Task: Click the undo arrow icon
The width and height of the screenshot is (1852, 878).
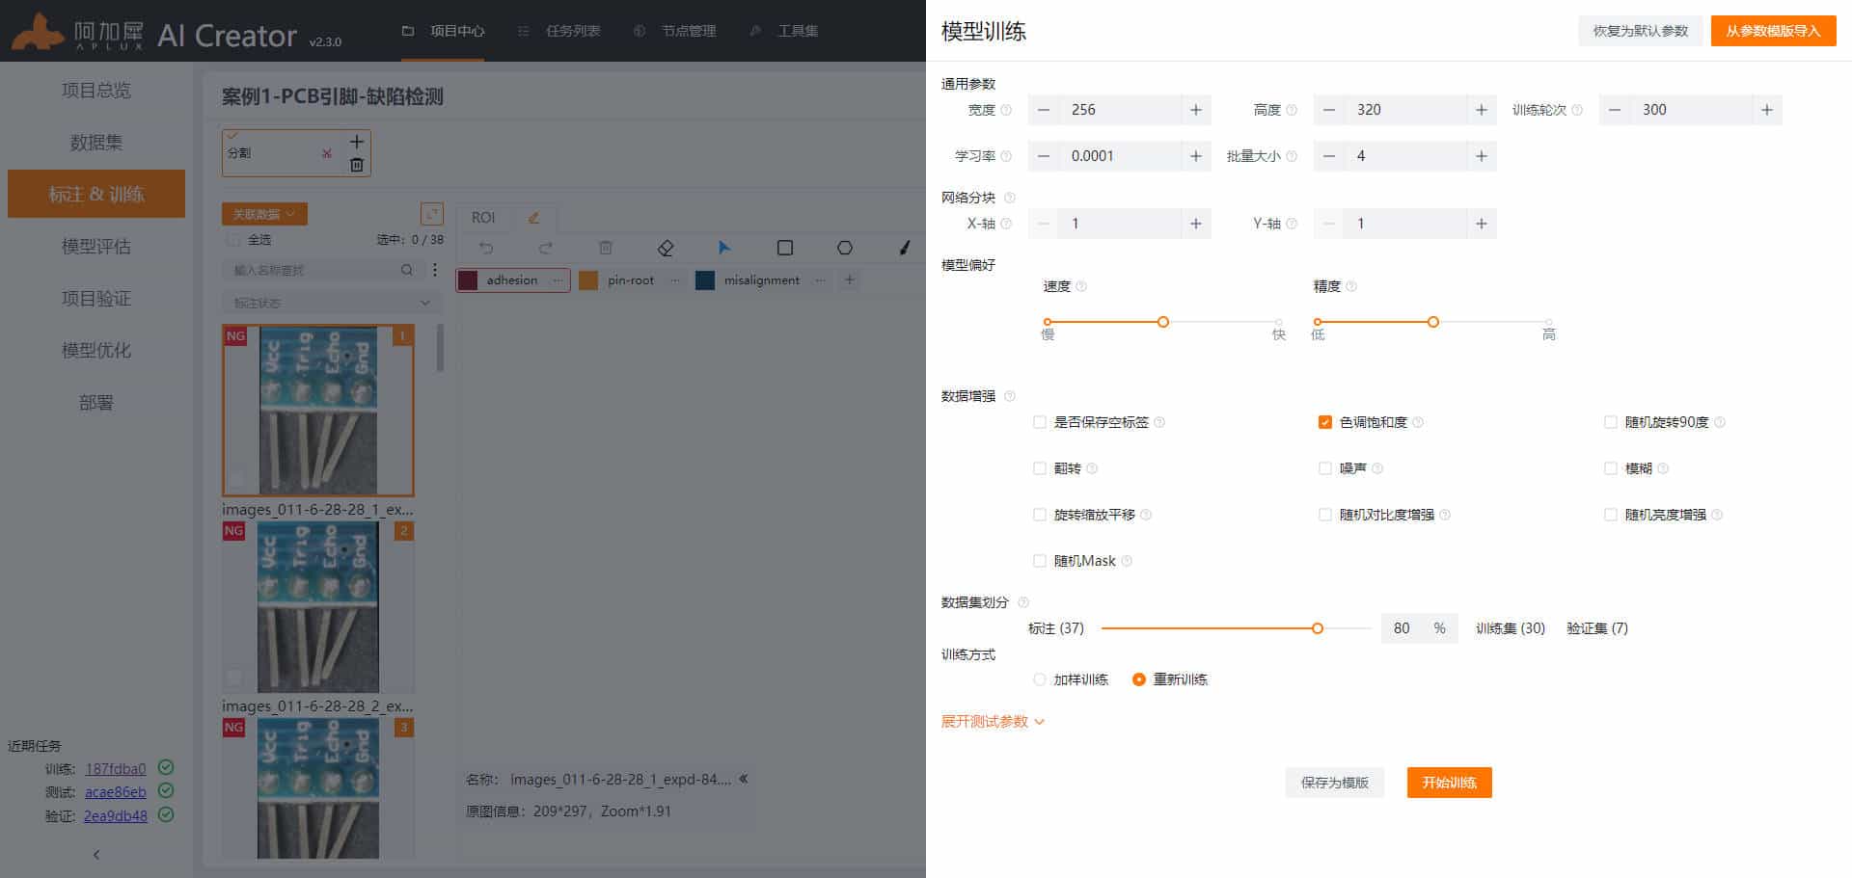Action: click(486, 248)
